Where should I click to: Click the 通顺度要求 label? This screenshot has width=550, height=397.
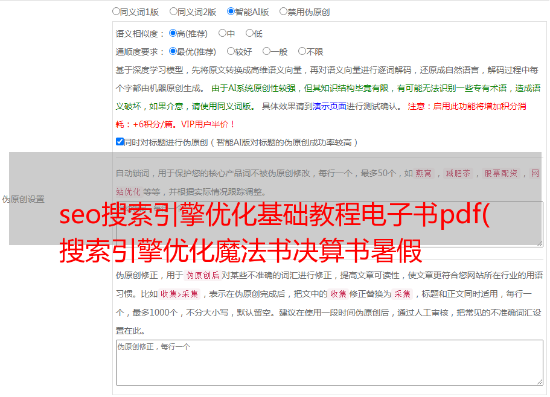point(140,52)
